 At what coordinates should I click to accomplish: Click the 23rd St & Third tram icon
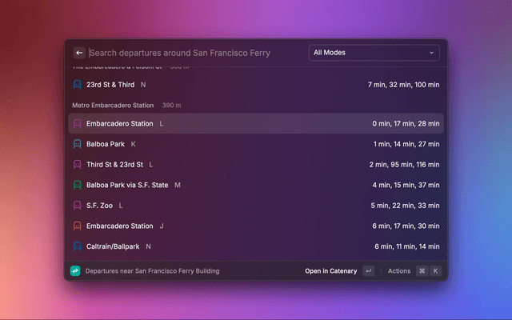(78, 84)
